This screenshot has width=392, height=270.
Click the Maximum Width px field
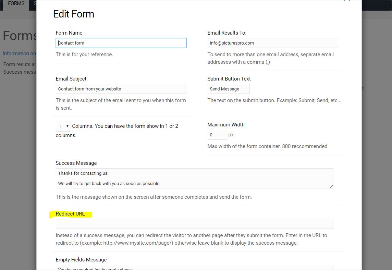click(x=217, y=135)
